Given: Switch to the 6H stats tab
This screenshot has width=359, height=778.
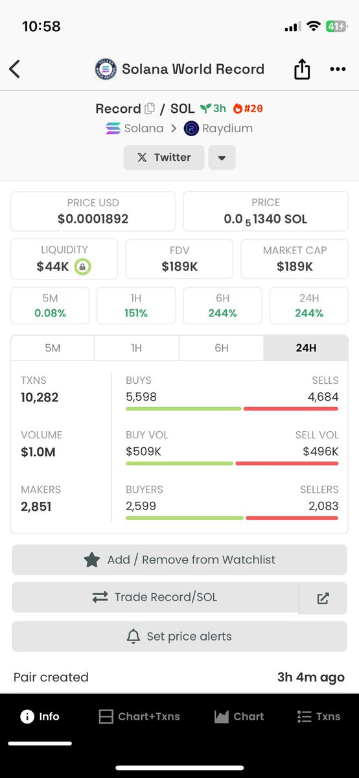Looking at the screenshot, I should point(222,348).
